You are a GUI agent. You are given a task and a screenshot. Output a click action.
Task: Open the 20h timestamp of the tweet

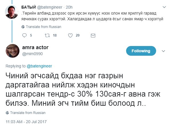coord(69,7)
